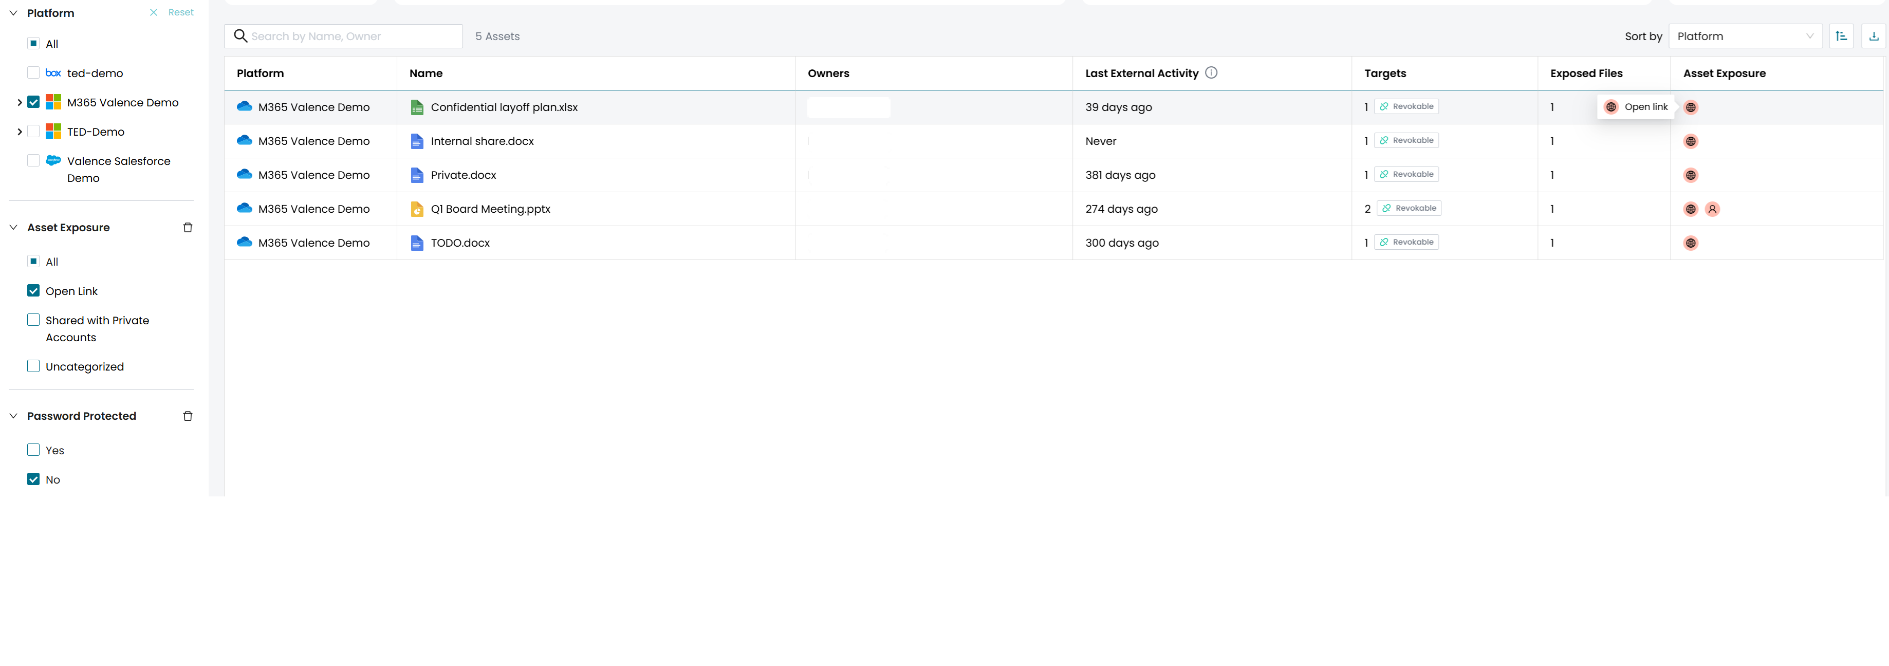Image resolution: width=1889 pixels, height=666 pixels.
Task: Open the Sort by Platform dropdown
Action: (x=1745, y=36)
